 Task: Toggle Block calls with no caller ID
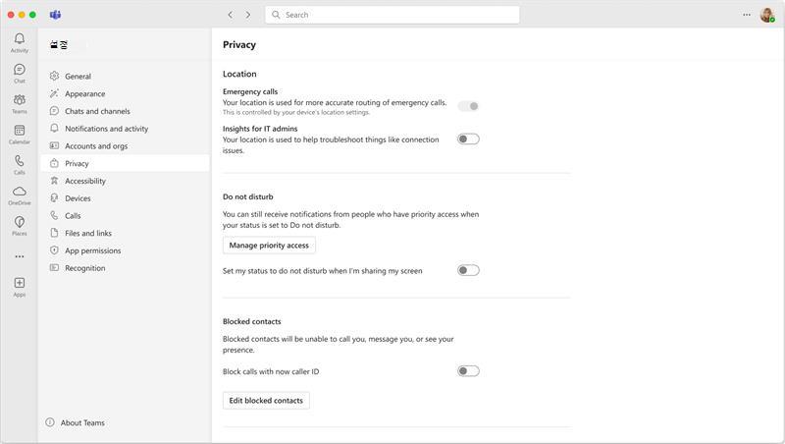pyautogui.click(x=468, y=371)
